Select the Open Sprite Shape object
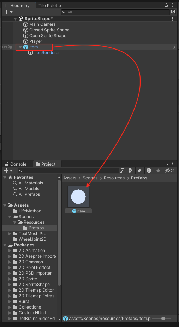 48,36
